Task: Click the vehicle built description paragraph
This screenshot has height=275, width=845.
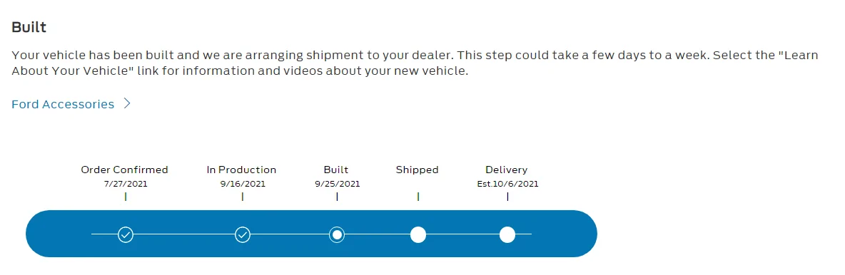Action: (415, 63)
